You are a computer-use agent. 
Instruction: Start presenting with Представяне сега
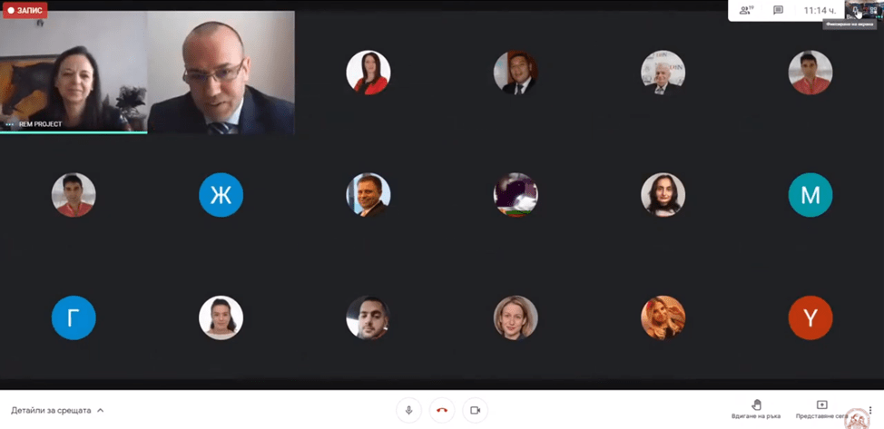(821, 409)
